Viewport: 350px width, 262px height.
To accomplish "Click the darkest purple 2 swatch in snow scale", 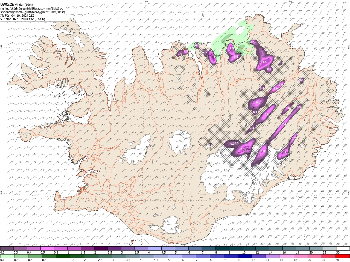I will pos(101,248).
